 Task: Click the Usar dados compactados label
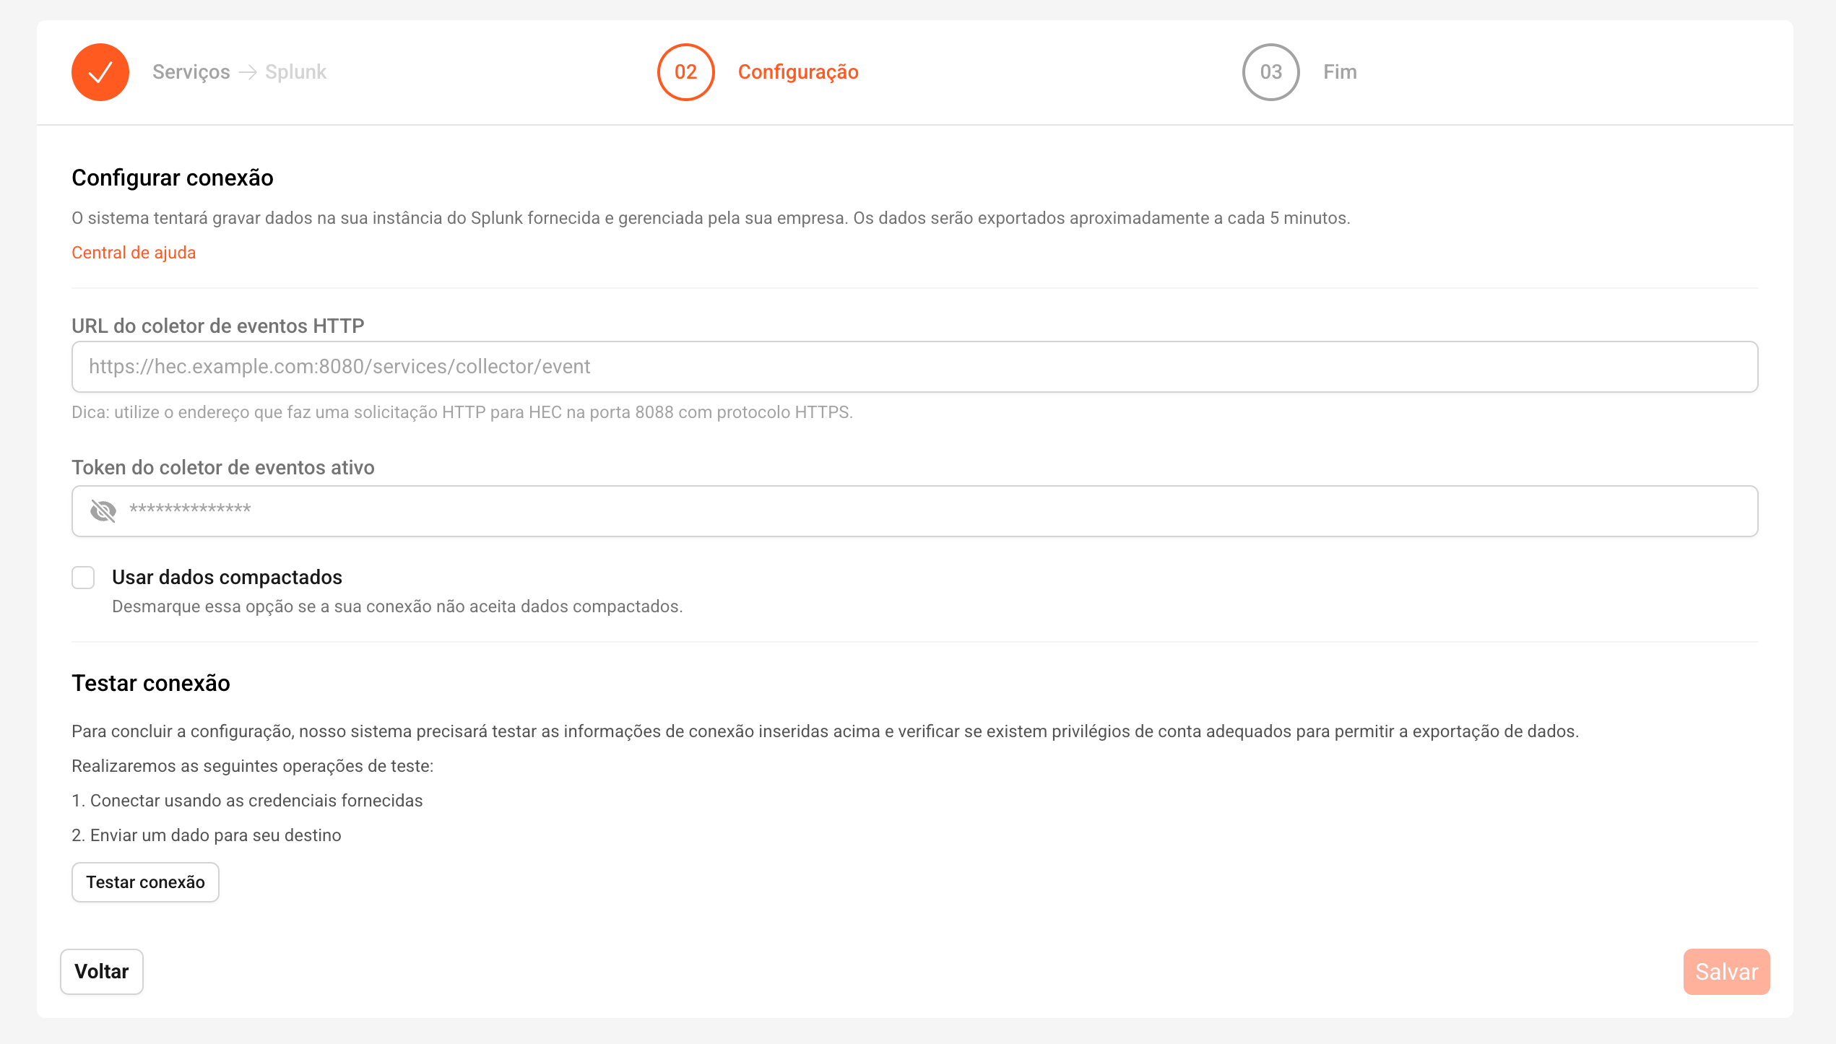(x=227, y=578)
